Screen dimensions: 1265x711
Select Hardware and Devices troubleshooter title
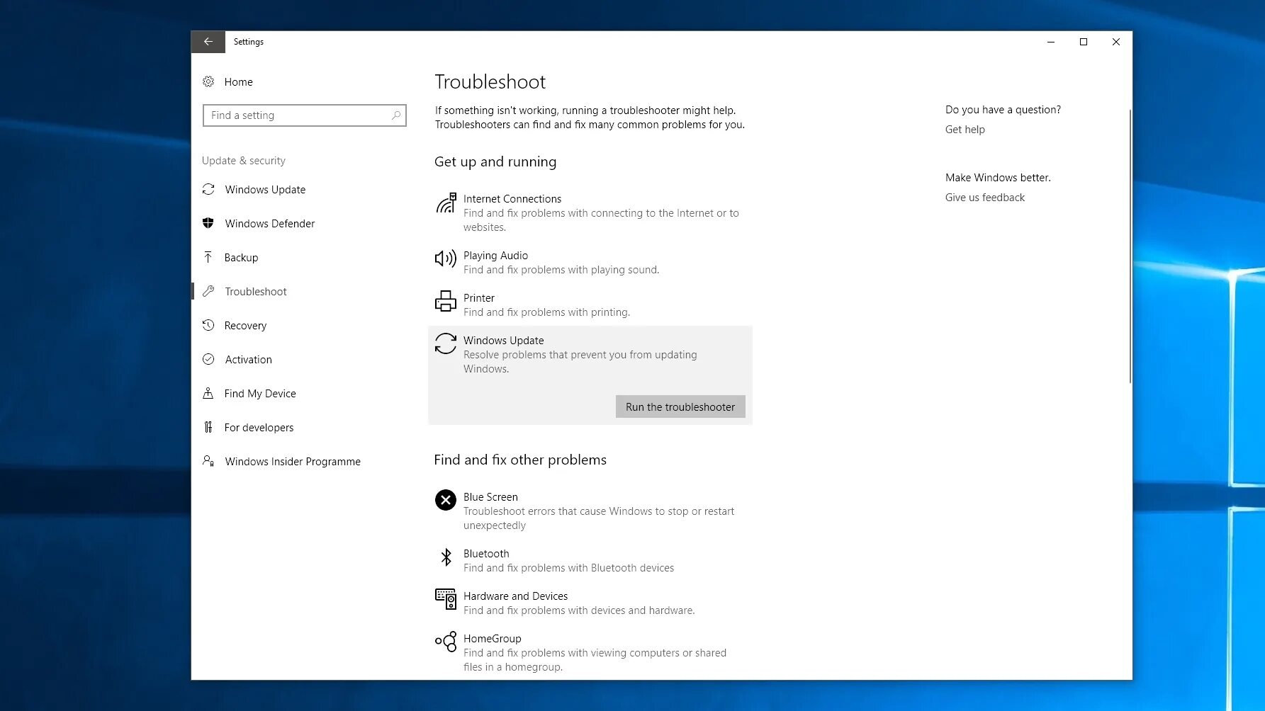(515, 596)
